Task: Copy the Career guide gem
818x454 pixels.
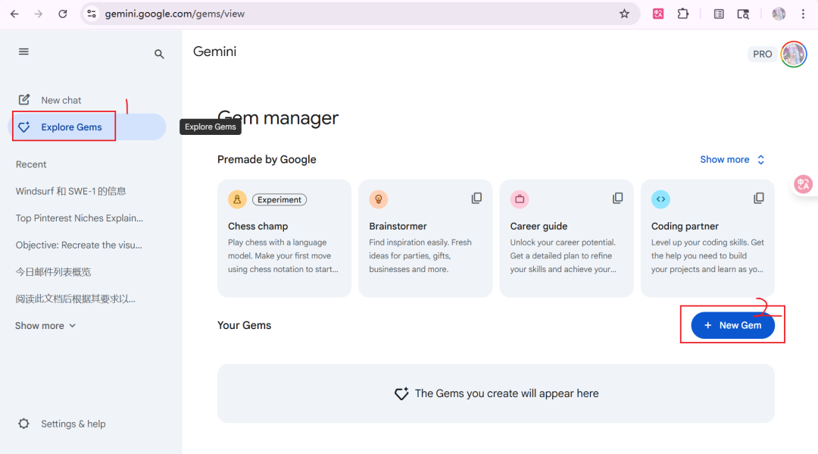Action: tap(618, 199)
